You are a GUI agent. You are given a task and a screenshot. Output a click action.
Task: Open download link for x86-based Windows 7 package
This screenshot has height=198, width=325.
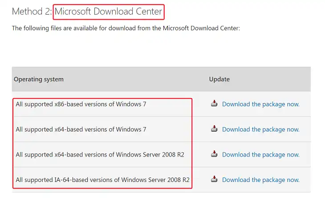pos(261,104)
